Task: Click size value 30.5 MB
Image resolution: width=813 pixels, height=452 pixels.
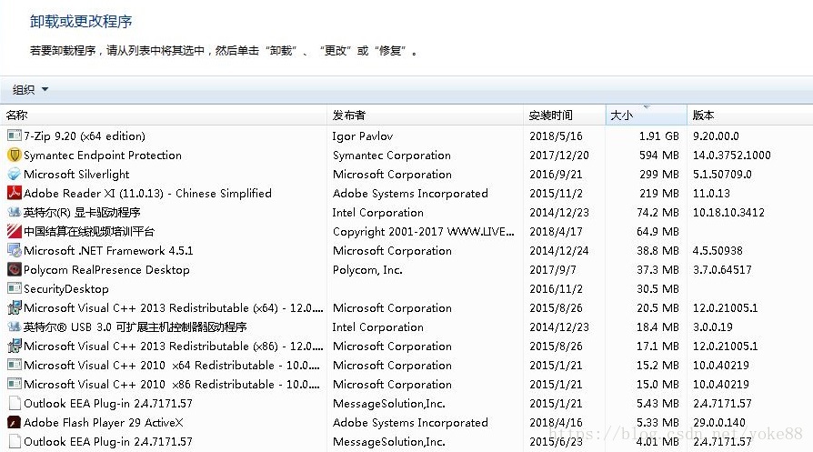Action: [657, 288]
